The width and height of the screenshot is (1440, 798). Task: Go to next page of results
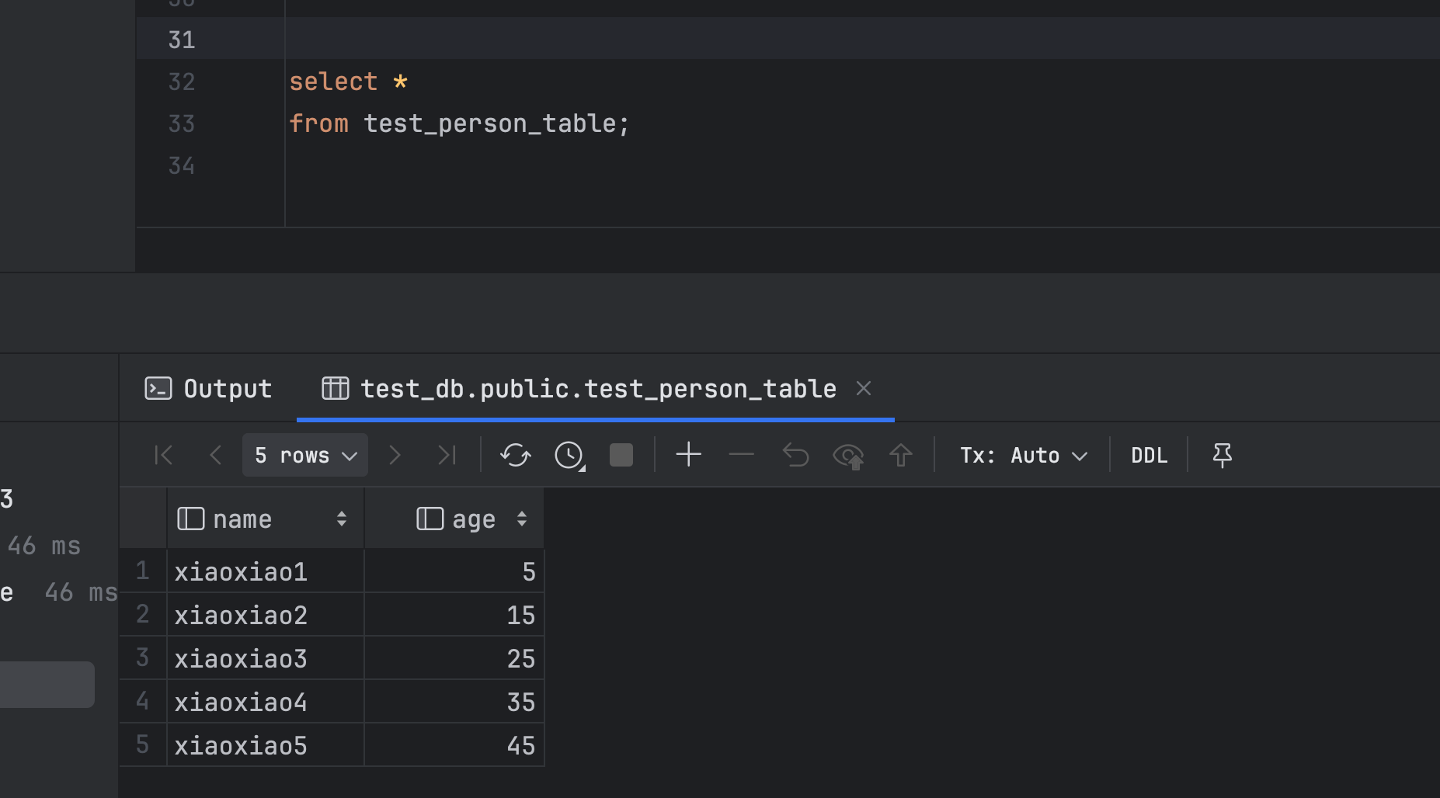coord(395,455)
